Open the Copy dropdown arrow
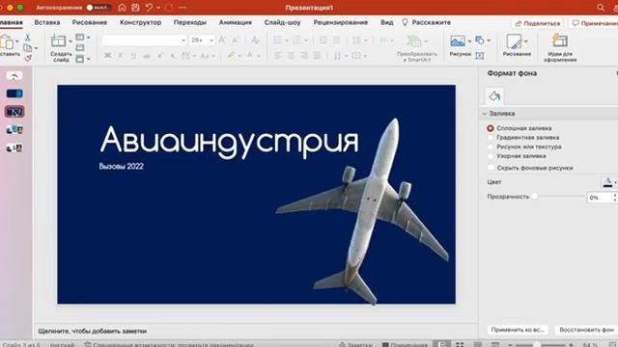Screen dimensions: 618x347 pyautogui.click(x=36, y=48)
